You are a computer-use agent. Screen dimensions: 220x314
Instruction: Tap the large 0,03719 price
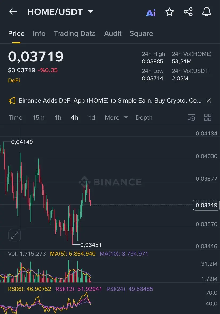36,57
